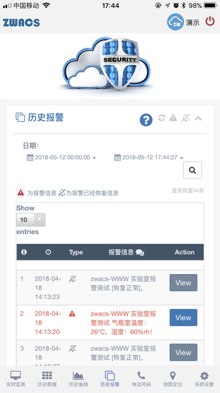Screen dimensions: 220x393
Task: Tap the blue question mark help icon
Action: pos(146,120)
